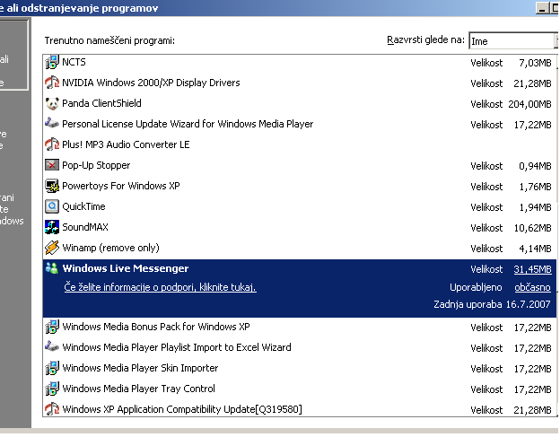Click the Windows Media Bonus Pack icon
Viewport: 560px width, 437px height.
pos(52,327)
